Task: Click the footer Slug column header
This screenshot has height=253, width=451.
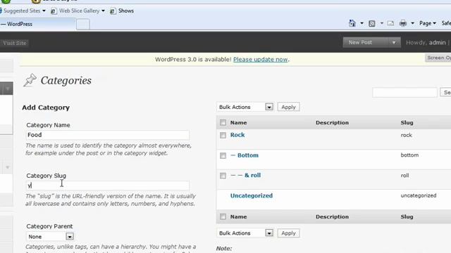Action: (x=407, y=216)
